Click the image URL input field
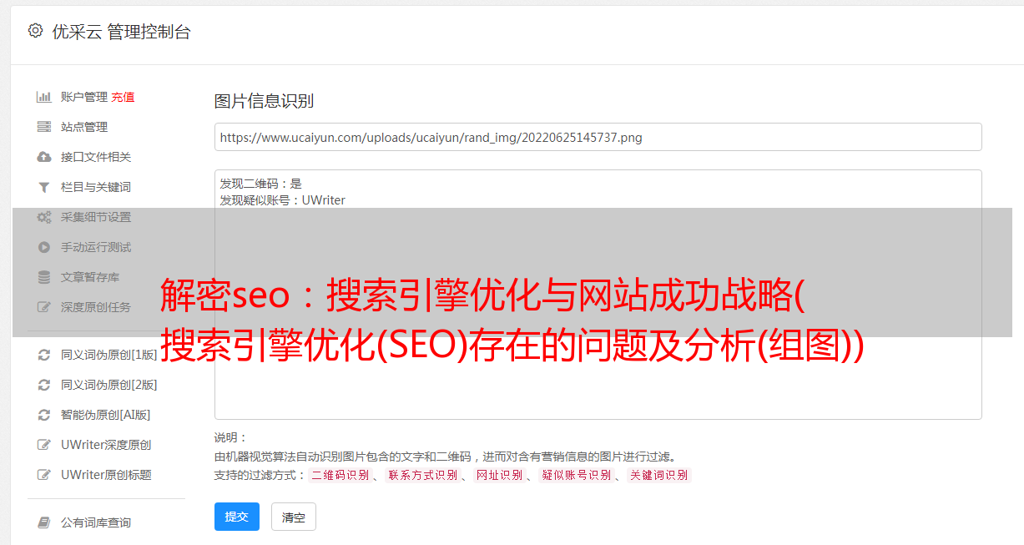 pyautogui.click(x=598, y=137)
